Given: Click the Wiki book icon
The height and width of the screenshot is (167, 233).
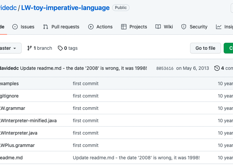Looking at the screenshot, I should [158, 27].
